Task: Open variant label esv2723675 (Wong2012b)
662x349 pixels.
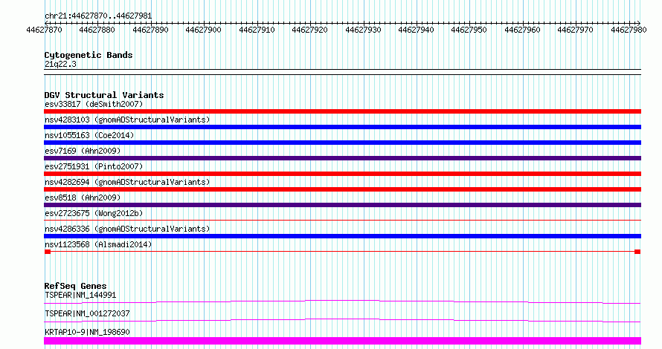Action: (x=94, y=213)
